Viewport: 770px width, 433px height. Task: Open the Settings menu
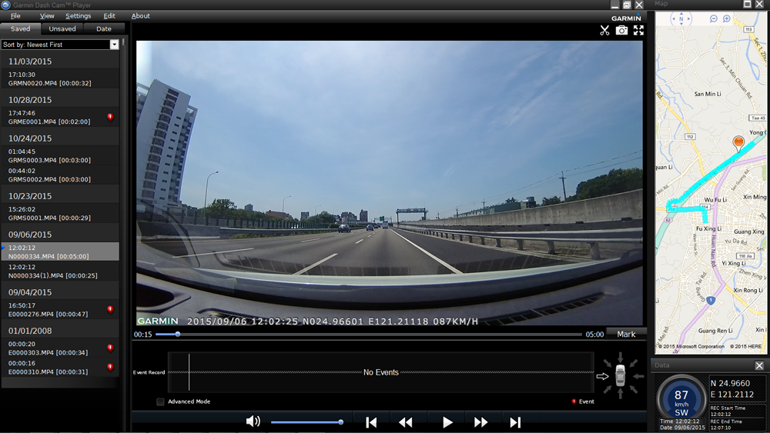(x=78, y=15)
